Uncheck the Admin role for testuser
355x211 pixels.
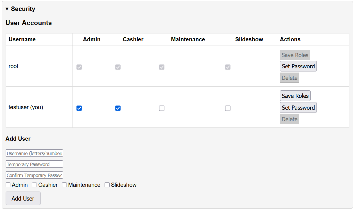[79, 108]
